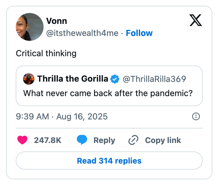Click Thrilla the Gorilla's small avatar
219x185 pixels.
coord(29,79)
